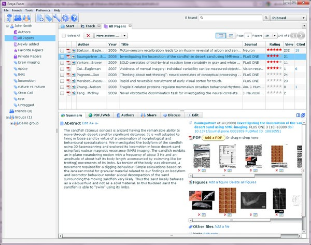Close the Track tab

tap(99, 26)
